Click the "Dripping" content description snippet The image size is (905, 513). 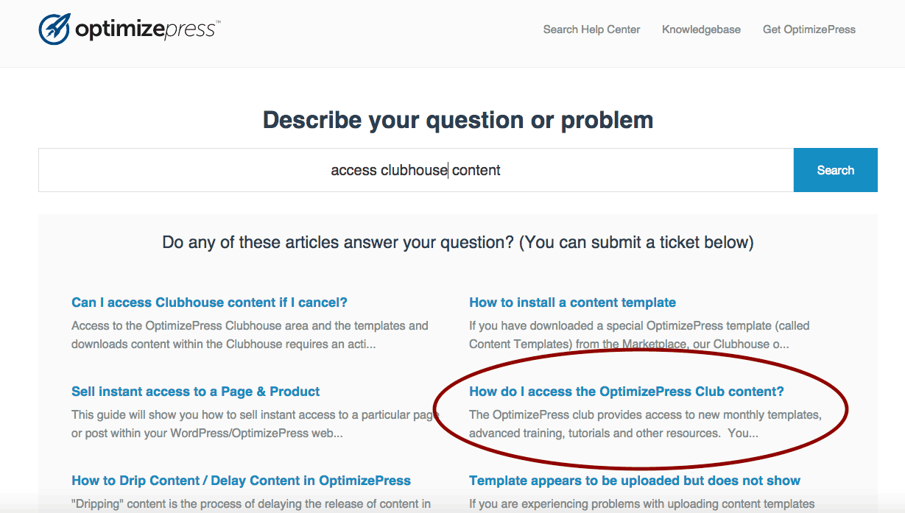click(x=251, y=504)
